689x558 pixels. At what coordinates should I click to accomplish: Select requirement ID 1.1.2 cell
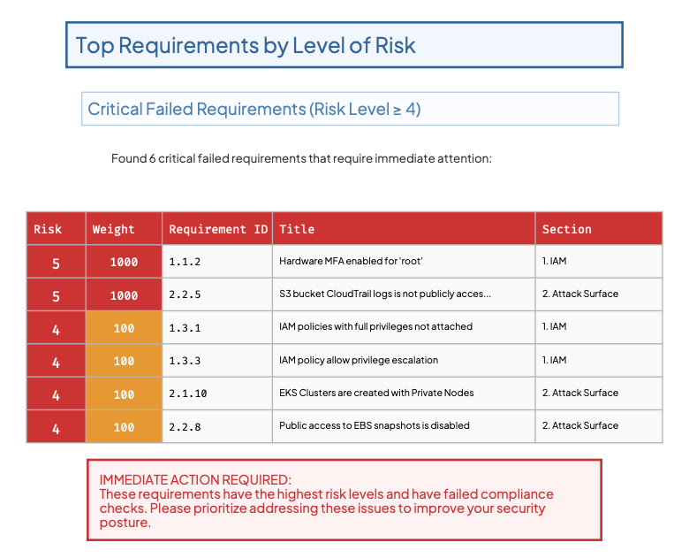(x=217, y=262)
